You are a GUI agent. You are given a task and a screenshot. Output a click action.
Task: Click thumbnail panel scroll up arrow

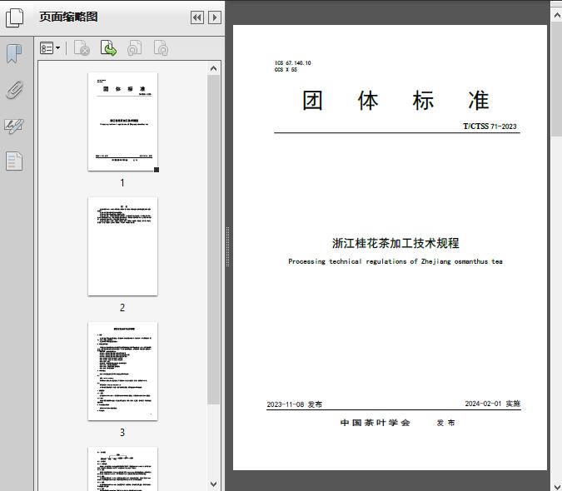point(214,68)
